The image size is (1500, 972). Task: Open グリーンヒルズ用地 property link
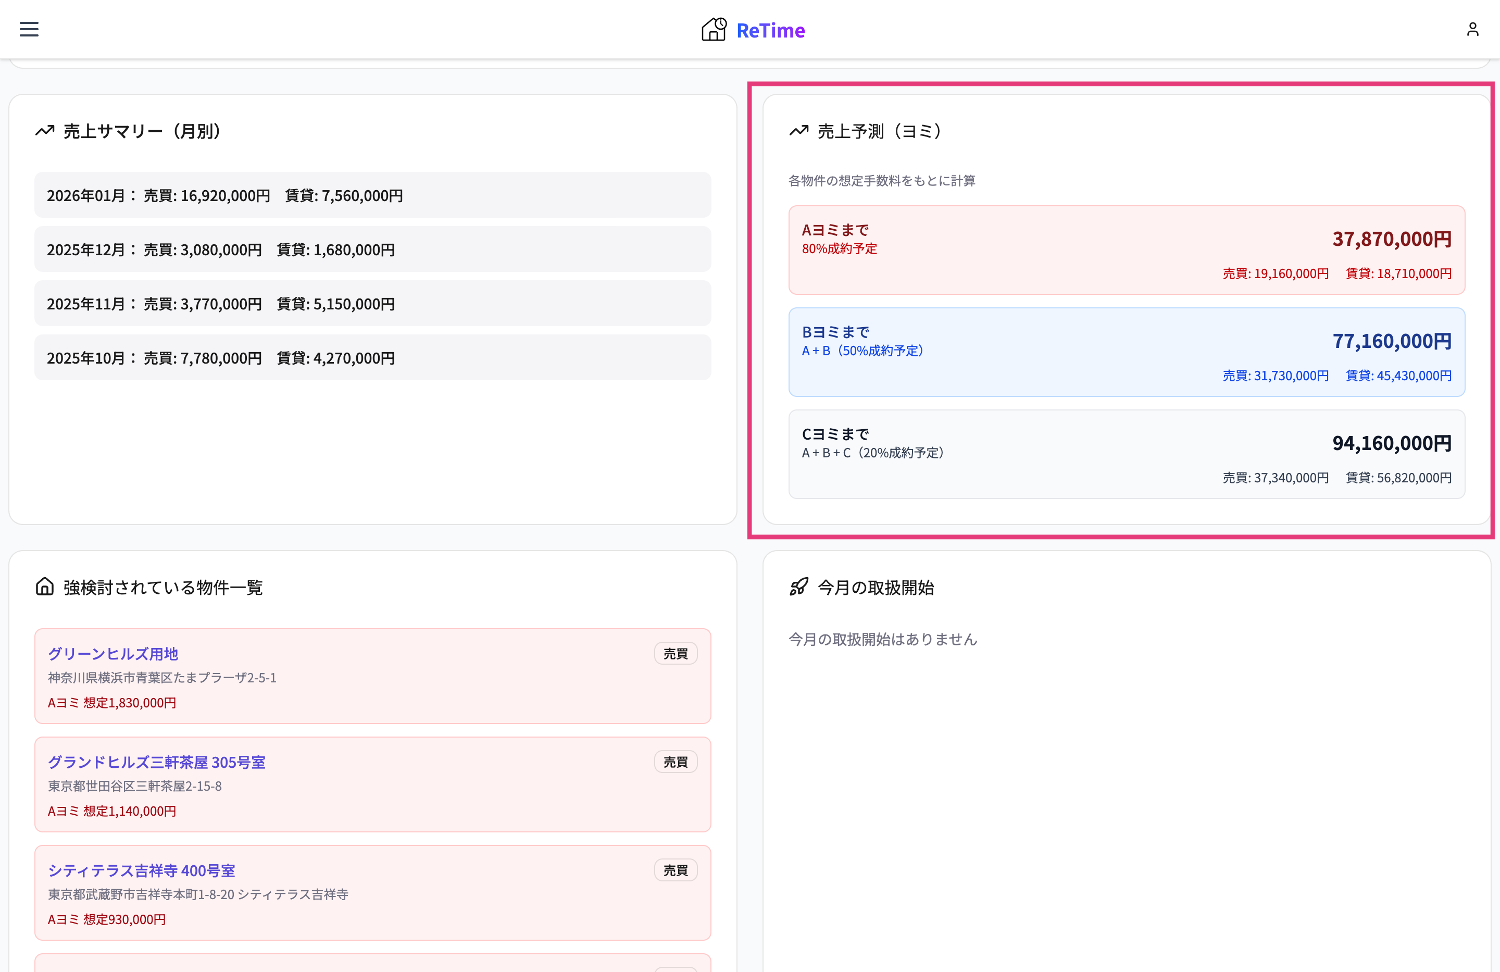(x=114, y=654)
